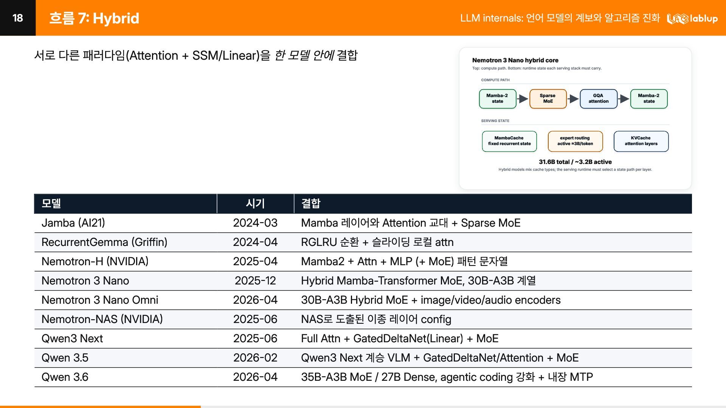This screenshot has width=726, height=408.
Task: Click 'RGLRU 순환 + 슬라이딩 로컬 attn'
Action: [377, 242]
